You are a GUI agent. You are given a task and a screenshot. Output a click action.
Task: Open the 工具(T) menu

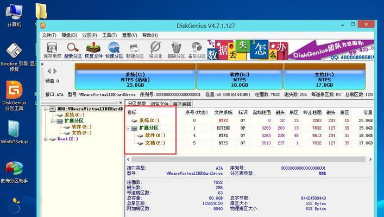[109, 35]
